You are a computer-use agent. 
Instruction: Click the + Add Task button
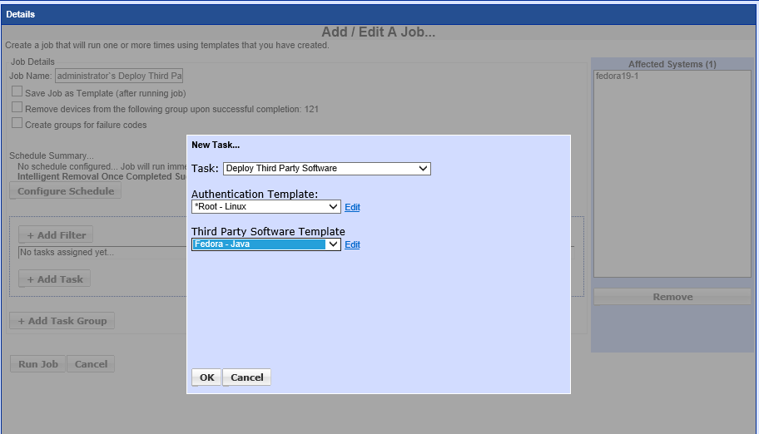(54, 279)
